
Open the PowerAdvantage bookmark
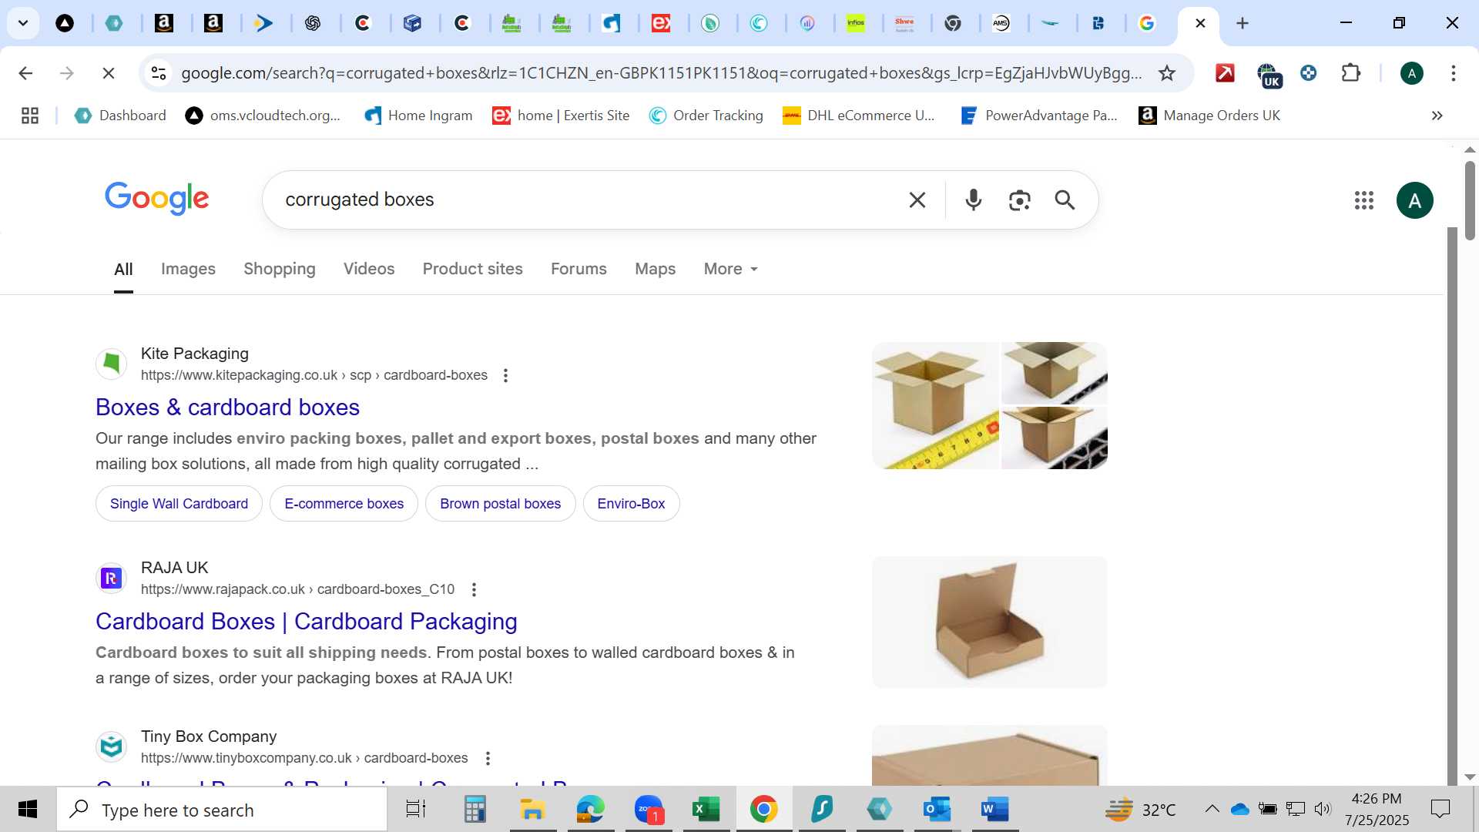pyautogui.click(x=1039, y=116)
